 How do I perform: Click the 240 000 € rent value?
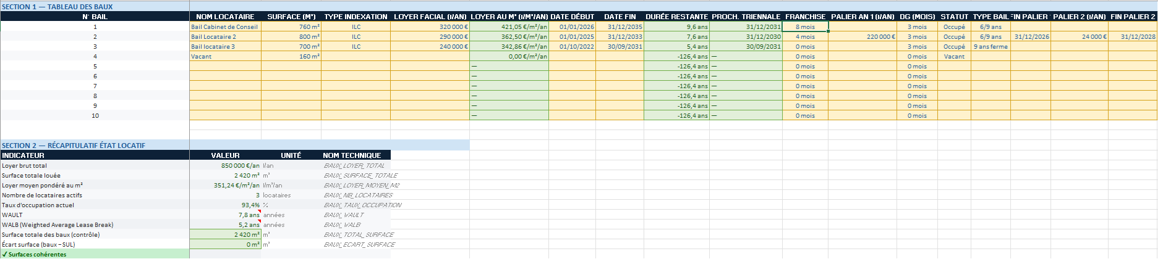click(x=430, y=46)
